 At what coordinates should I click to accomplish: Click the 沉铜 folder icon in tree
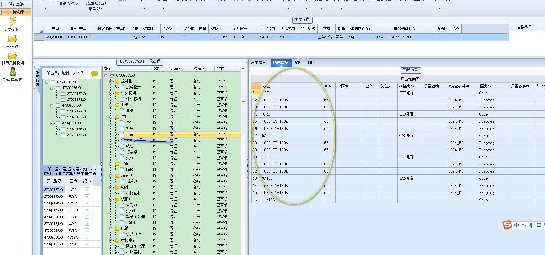(117, 164)
